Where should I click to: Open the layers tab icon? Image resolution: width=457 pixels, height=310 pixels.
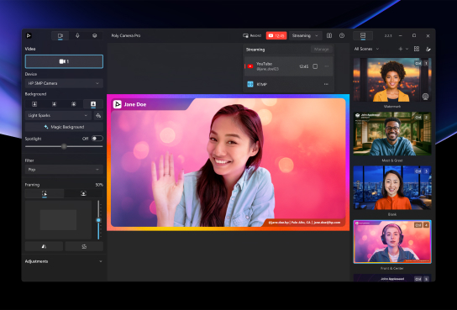point(94,35)
